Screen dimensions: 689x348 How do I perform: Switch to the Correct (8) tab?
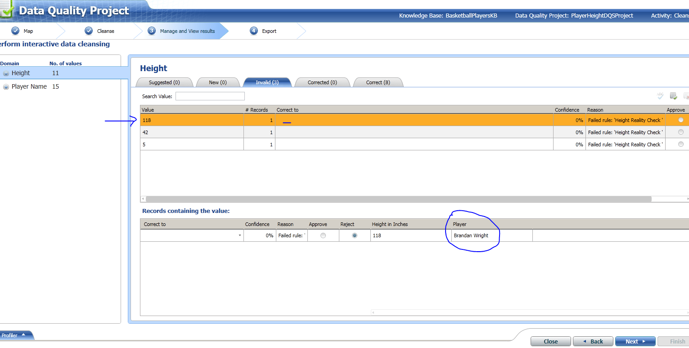point(378,82)
